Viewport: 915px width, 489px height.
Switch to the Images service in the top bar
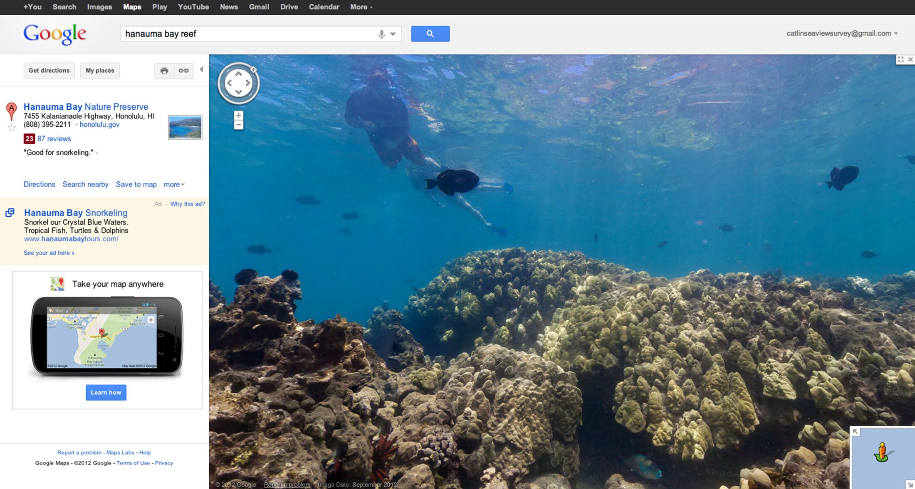[x=99, y=7]
